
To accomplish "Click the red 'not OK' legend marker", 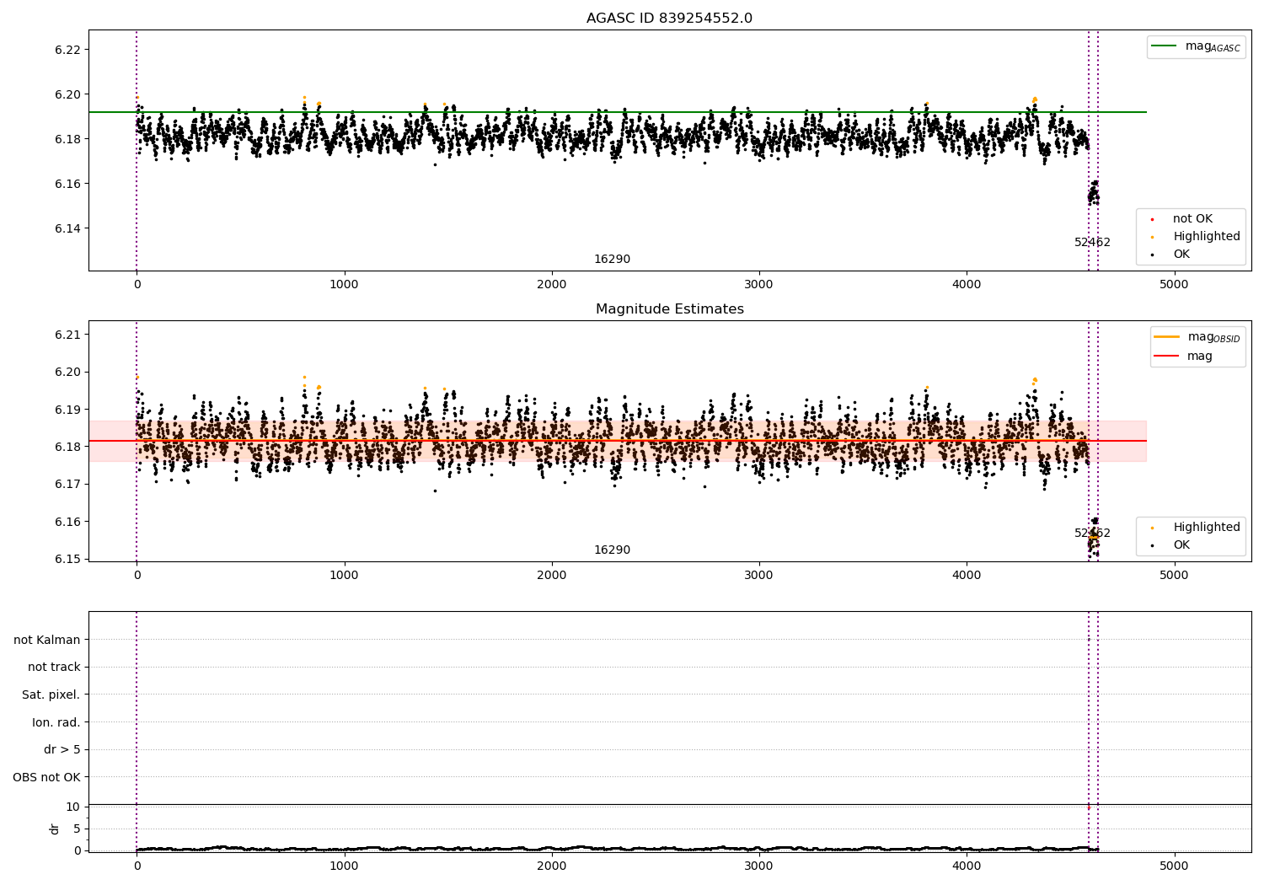I will [1152, 219].
